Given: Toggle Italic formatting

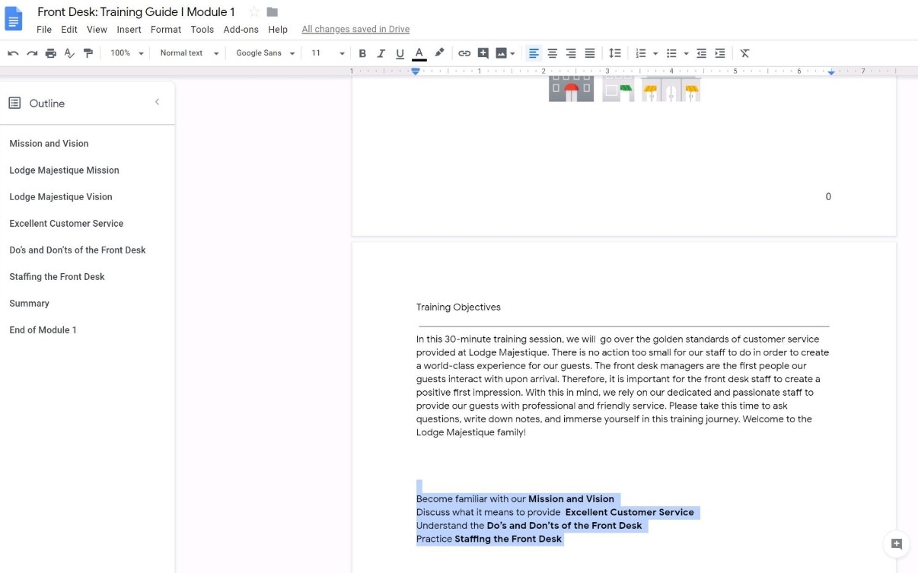Looking at the screenshot, I should [381, 53].
